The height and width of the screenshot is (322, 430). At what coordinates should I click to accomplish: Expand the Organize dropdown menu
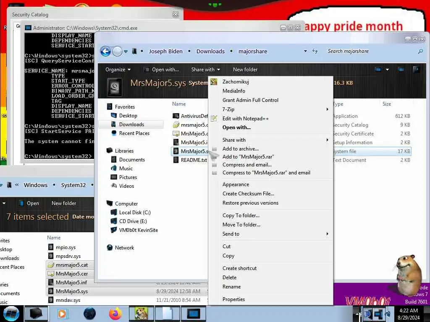[x=118, y=70]
